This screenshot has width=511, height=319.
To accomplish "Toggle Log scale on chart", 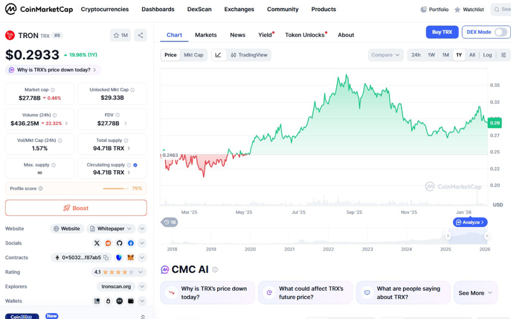I will pos(487,55).
